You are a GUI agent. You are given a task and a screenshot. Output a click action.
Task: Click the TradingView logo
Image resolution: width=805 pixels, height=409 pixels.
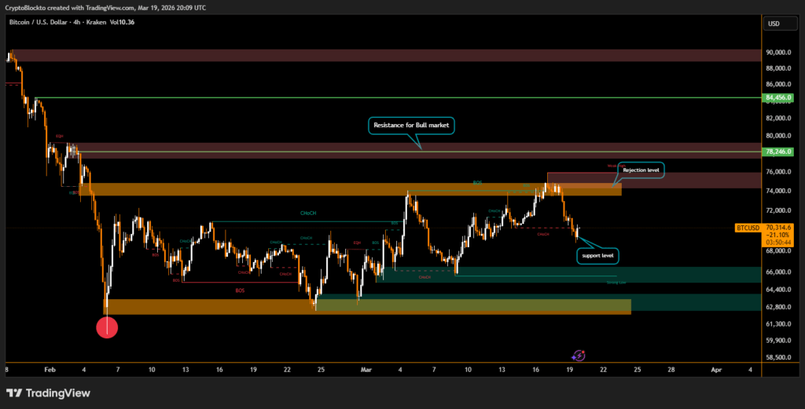coord(48,393)
